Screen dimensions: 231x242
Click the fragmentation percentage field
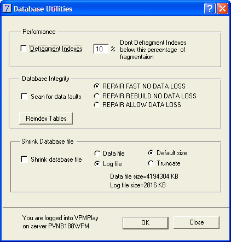click(101, 49)
